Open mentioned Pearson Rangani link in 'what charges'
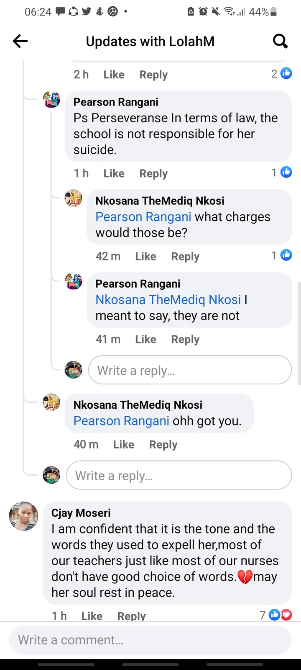Image resolution: width=301 pixels, height=670 pixels. point(143,217)
